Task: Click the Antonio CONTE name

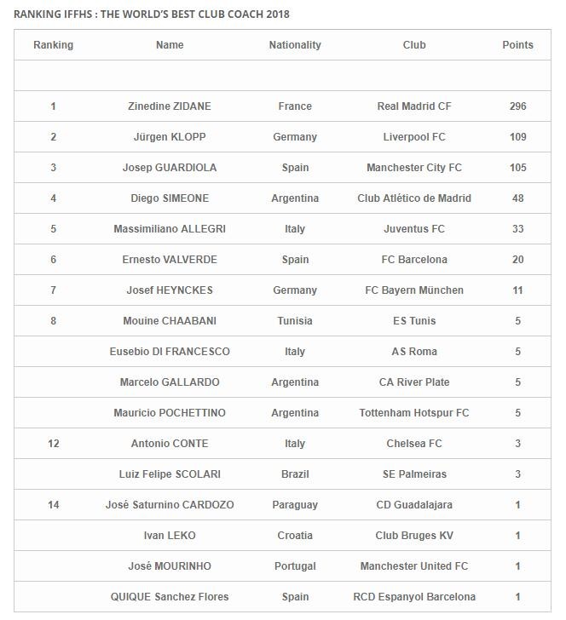Action: point(170,443)
